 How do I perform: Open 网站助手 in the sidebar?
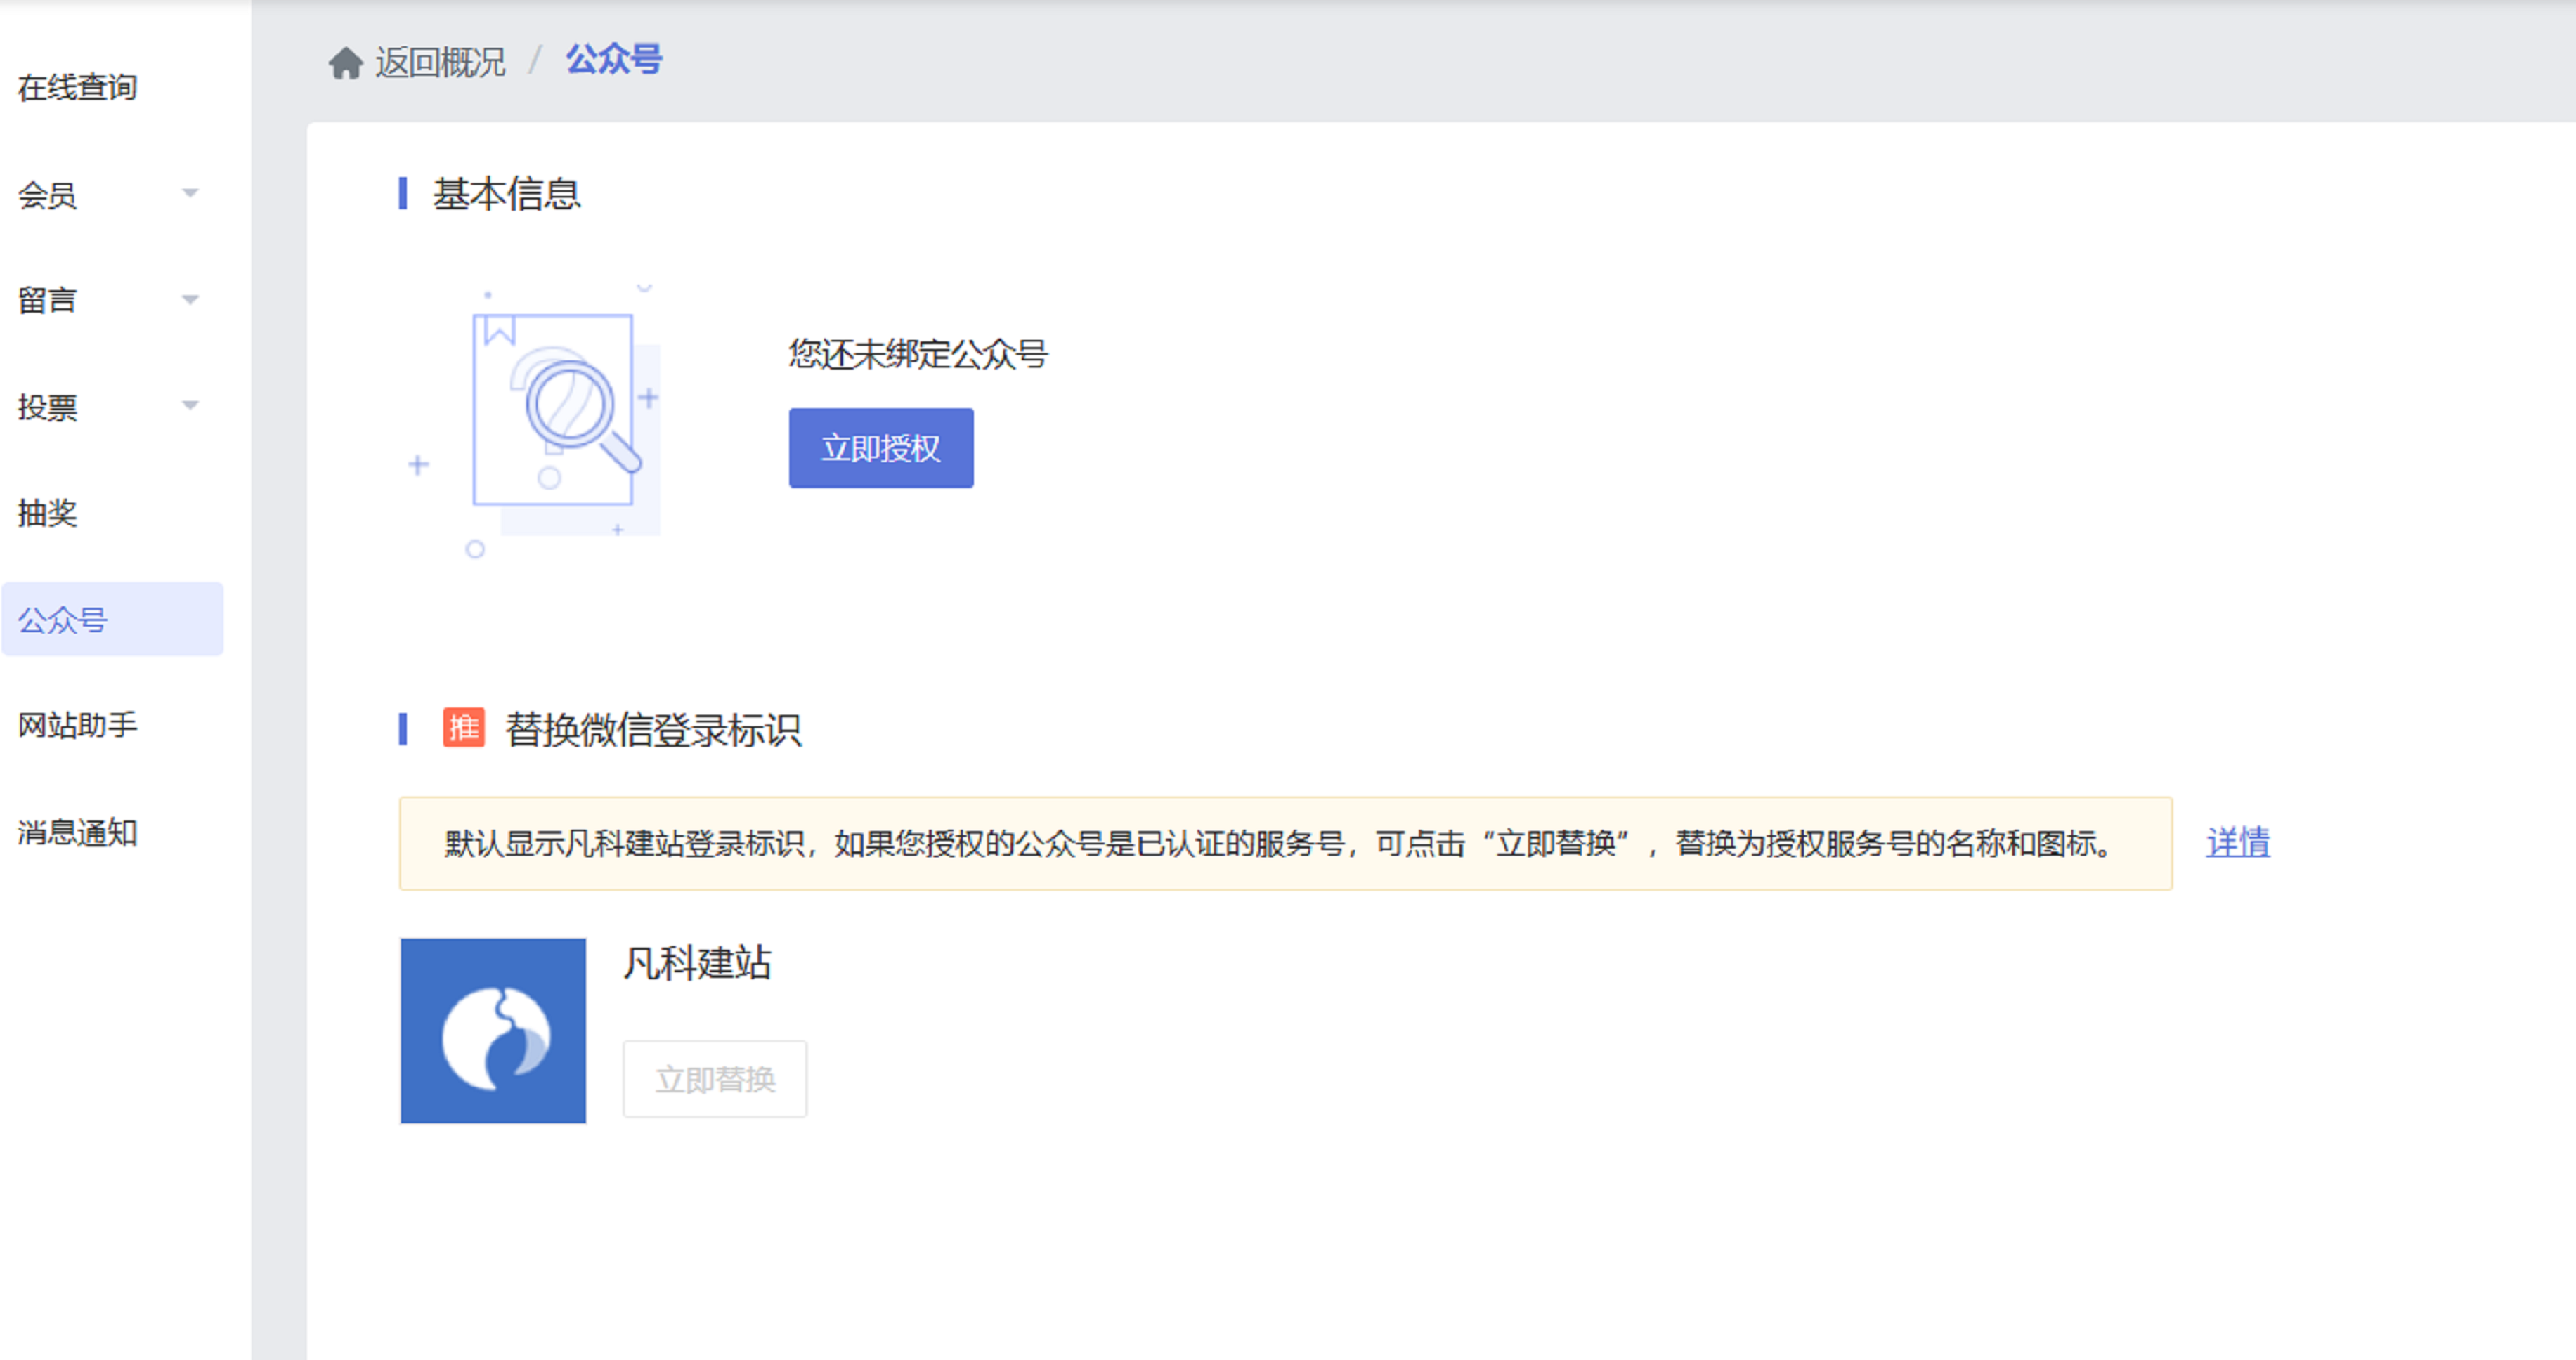coord(77,725)
